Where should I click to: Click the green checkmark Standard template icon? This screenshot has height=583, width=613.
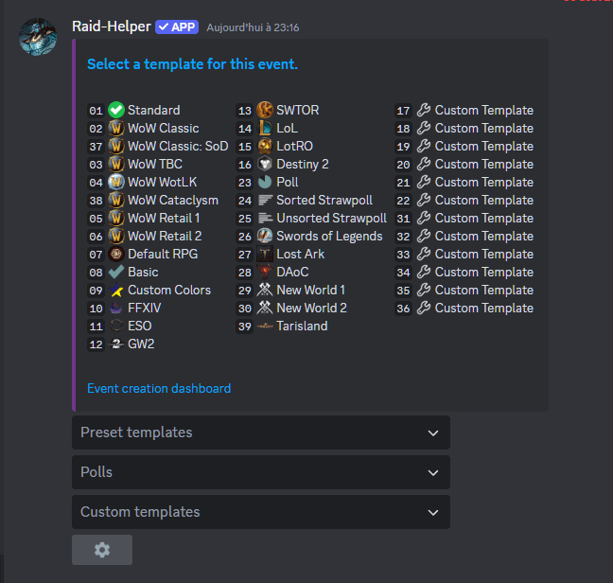(115, 110)
